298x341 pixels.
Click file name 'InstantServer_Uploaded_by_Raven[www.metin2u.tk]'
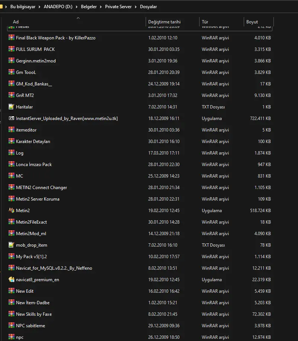(x=67, y=118)
